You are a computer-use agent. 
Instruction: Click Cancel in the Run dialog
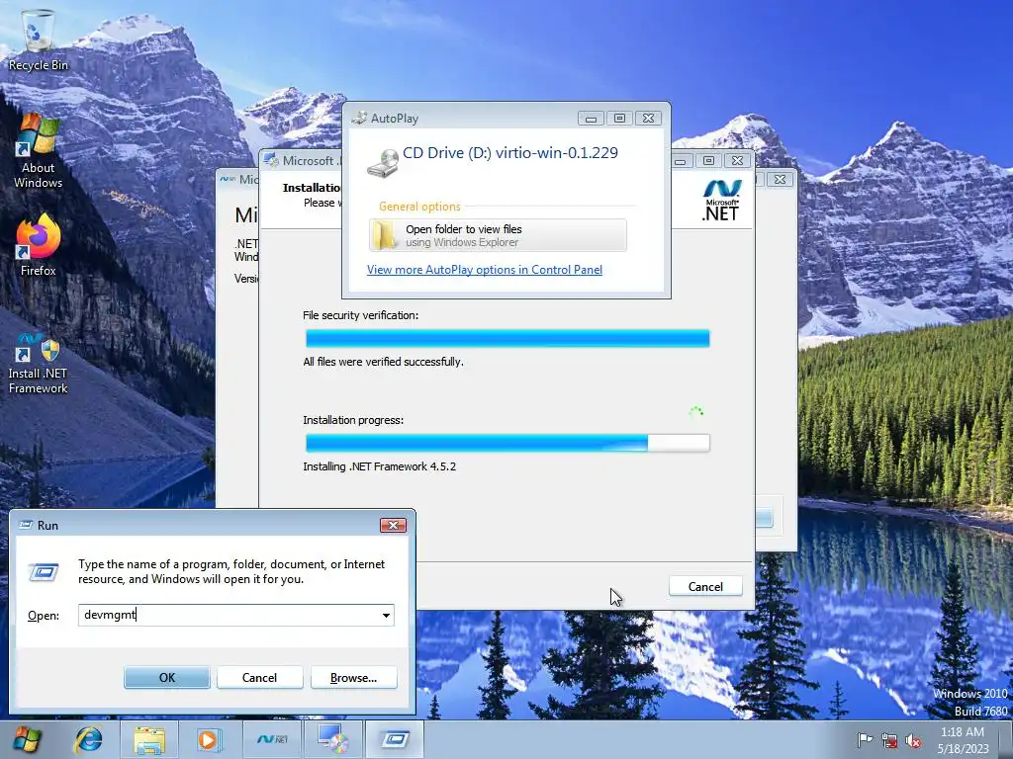260,678
